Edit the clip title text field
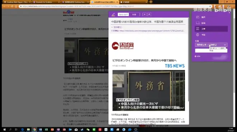The image size is (237, 132). tap(148, 22)
